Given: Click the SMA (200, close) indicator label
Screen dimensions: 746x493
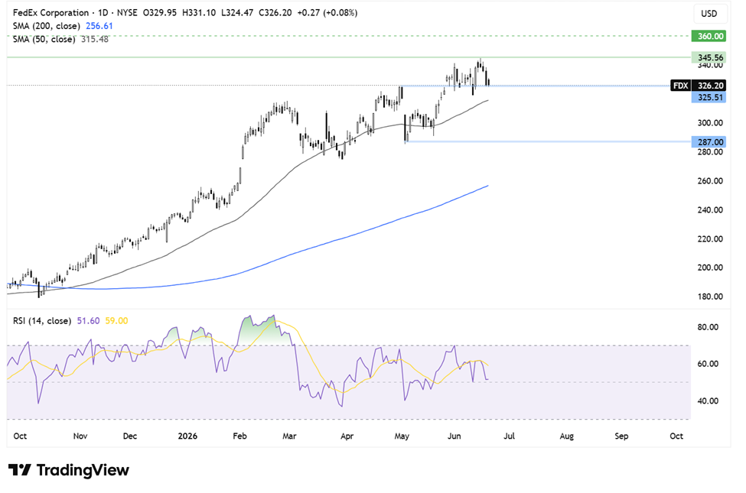Looking at the screenshot, I should click(47, 26).
